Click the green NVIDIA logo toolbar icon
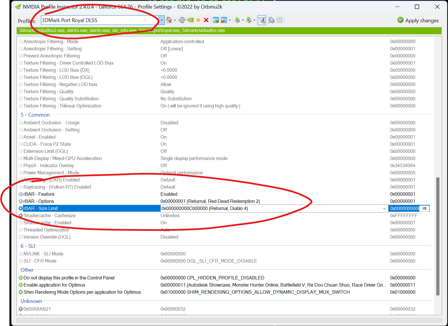 click(x=190, y=20)
